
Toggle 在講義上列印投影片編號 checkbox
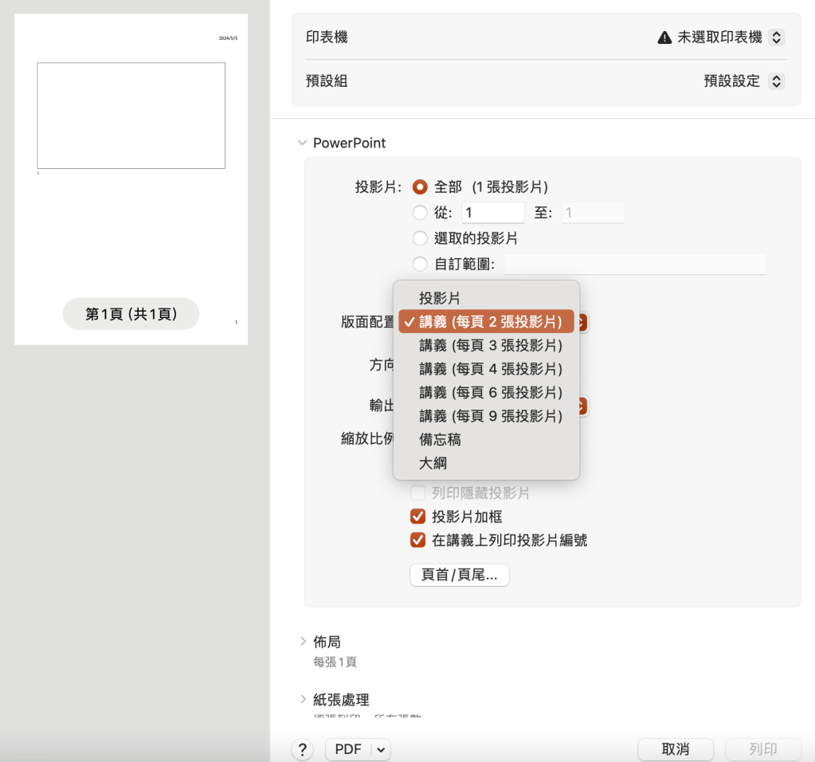pos(417,540)
